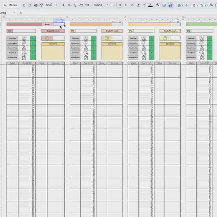
Task: Expand the text rotation dropdown arrow
Action: pyautogui.click(x=205, y=5)
